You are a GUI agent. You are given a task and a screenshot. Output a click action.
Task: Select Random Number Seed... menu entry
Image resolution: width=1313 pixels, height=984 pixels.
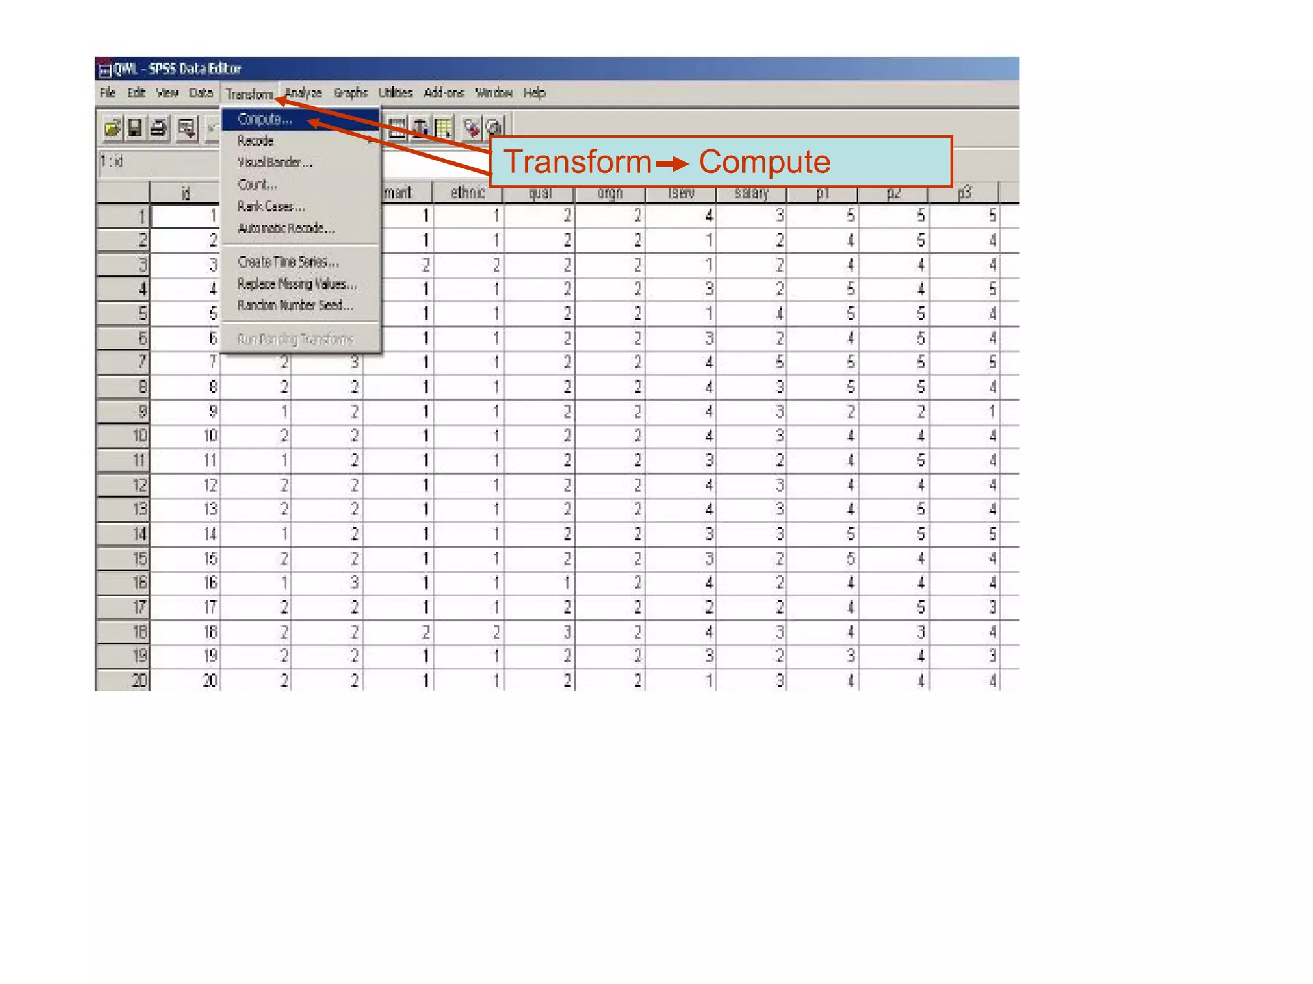pos(301,305)
